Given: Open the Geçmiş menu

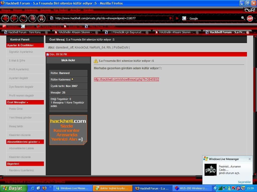Looking at the screenshot, I should [x=45, y=10].
